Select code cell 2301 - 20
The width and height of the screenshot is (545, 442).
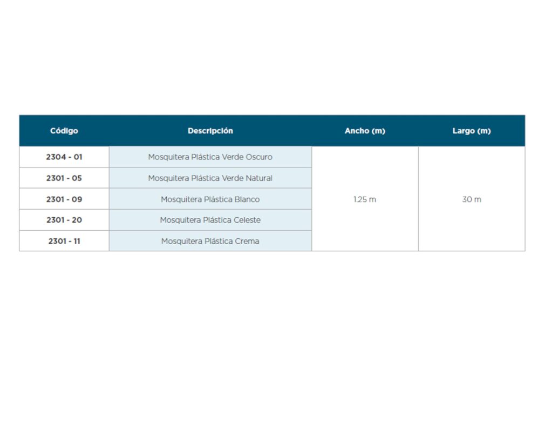[64, 220]
